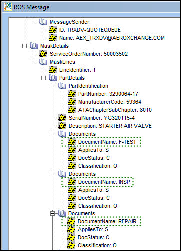This screenshot has width=181, height=251.
Task: Collapse the MaskLines node
Action: coord(34,62)
